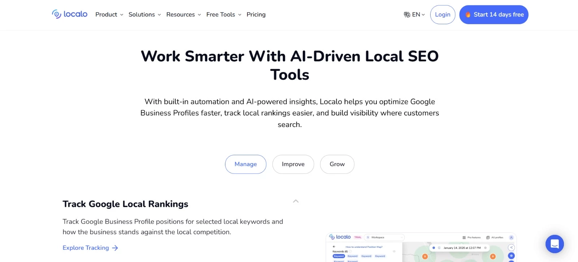578x262 pixels.
Task: Click the 'Work Smarter With AI-Driven Local SEO' headline
Action: pyautogui.click(x=290, y=65)
